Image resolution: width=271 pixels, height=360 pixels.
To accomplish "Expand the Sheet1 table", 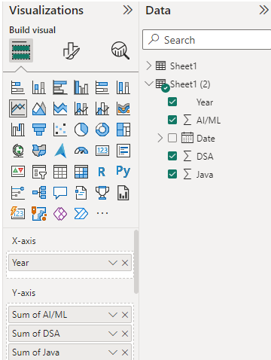I will (149, 66).
